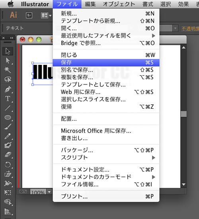Choose ドキュメント設定...
The height and width of the screenshot is (219, 199).
[106, 170]
